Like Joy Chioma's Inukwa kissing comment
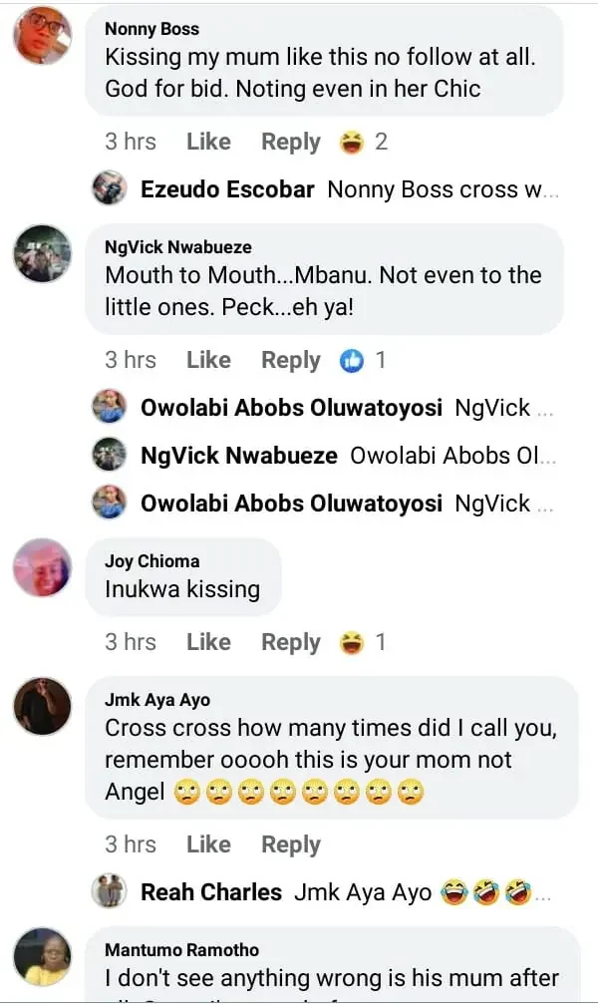 [x=208, y=643]
